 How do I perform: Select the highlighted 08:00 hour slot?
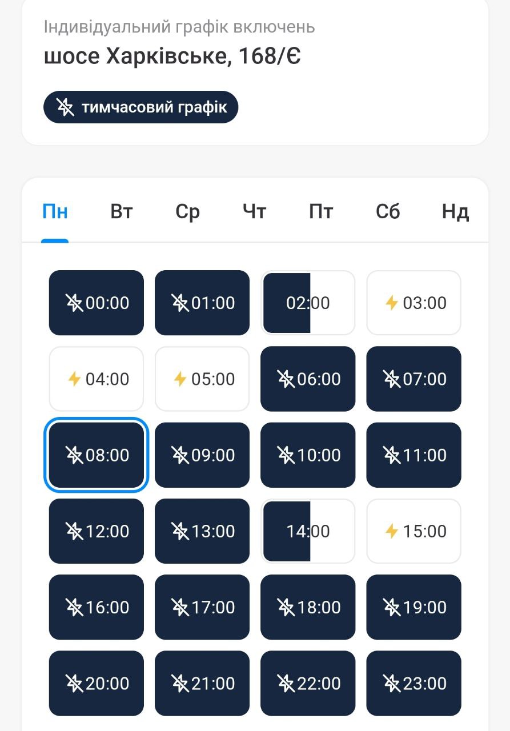click(x=97, y=455)
